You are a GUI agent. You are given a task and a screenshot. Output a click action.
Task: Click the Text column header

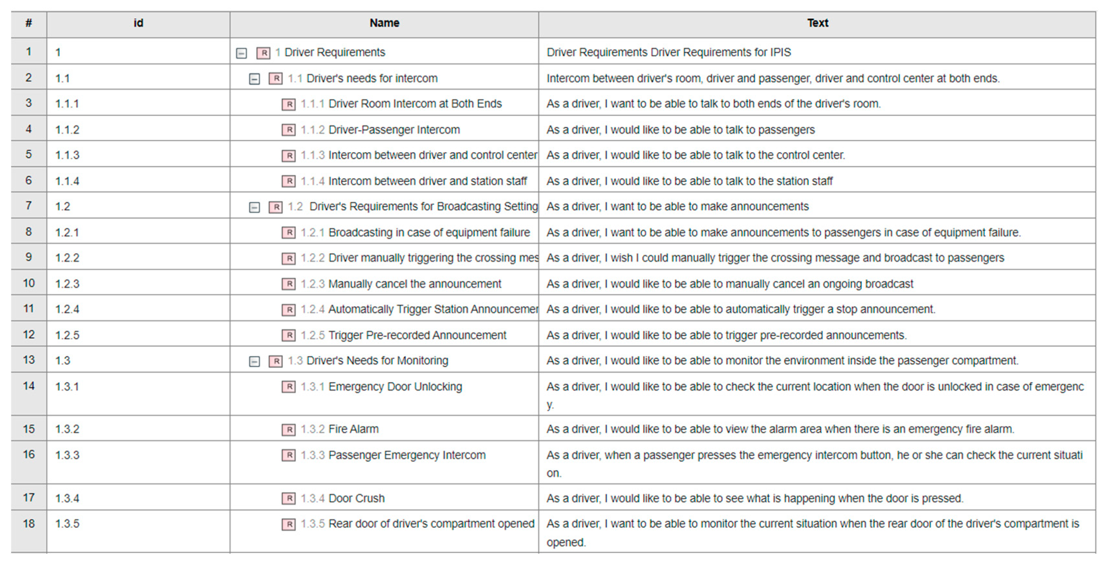tap(817, 23)
